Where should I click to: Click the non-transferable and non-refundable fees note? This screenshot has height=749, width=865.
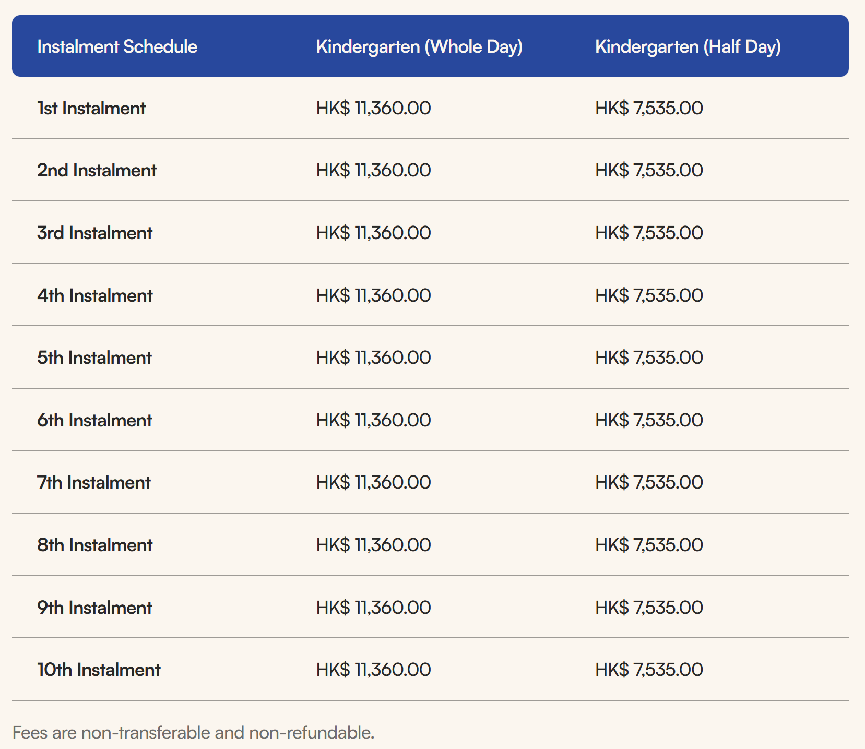pyautogui.click(x=193, y=733)
